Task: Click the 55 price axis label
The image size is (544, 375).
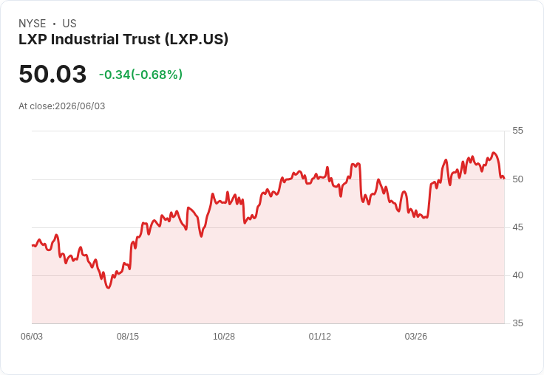Action: tap(517, 131)
